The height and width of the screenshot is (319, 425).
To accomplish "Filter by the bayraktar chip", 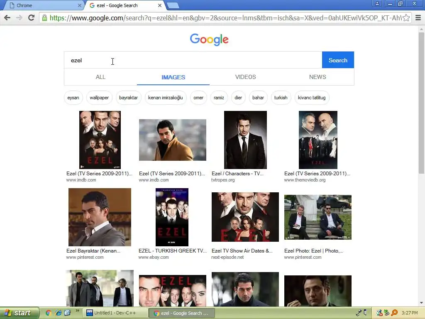I will tap(129, 98).
